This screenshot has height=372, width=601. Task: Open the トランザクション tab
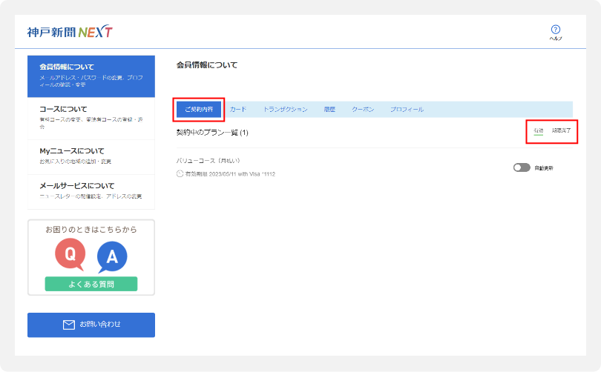[285, 110]
